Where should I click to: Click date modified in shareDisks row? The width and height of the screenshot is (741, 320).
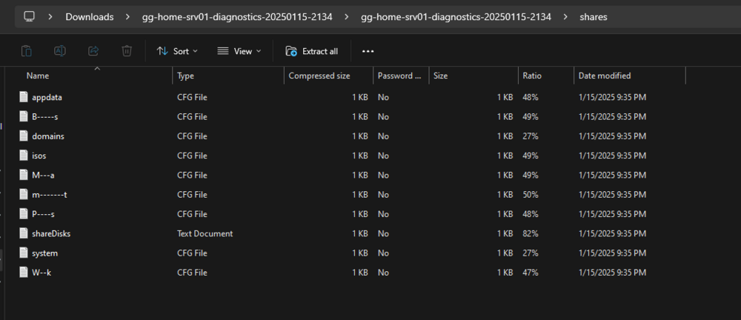pos(612,233)
